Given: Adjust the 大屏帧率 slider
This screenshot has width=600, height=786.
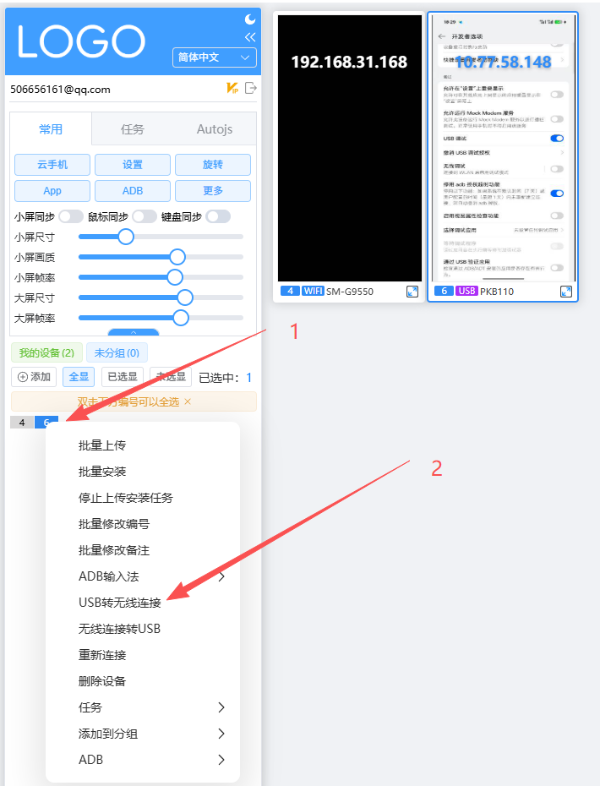Looking at the screenshot, I should point(161,318).
